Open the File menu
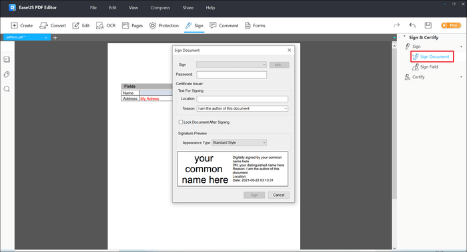467x252 pixels. click(x=93, y=8)
